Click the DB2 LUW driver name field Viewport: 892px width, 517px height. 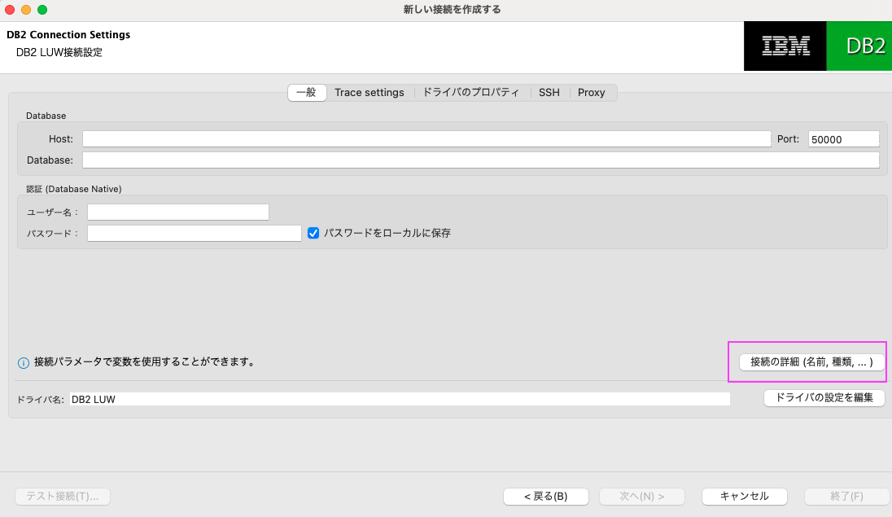(x=400, y=399)
